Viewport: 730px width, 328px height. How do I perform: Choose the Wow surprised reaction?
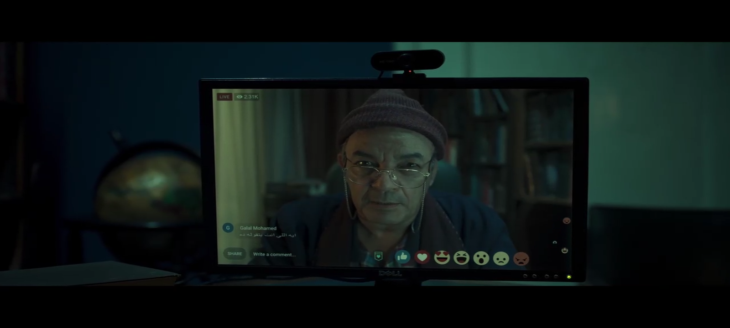coord(481,258)
